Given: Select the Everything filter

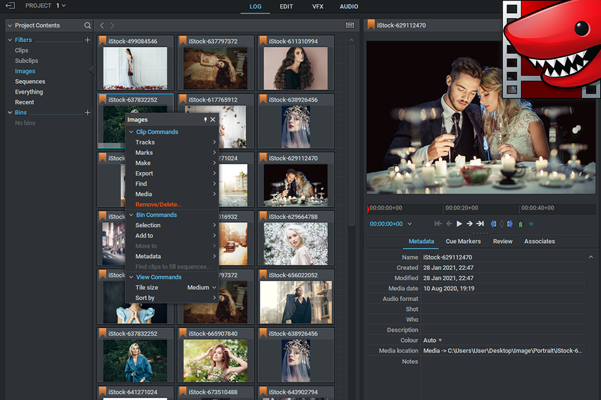Looking at the screenshot, I should click(29, 92).
